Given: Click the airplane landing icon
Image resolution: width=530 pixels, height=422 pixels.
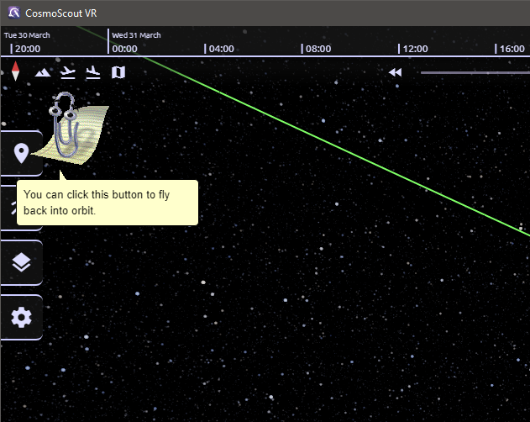Looking at the screenshot, I should (93, 72).
